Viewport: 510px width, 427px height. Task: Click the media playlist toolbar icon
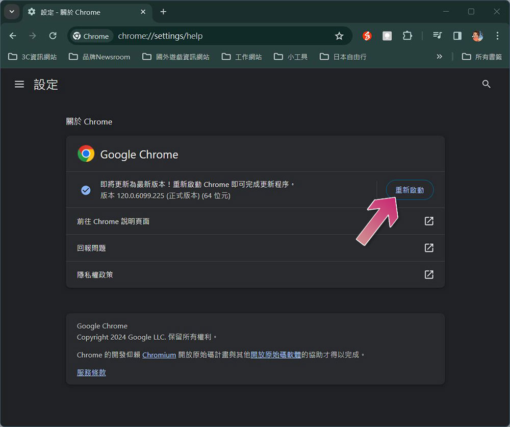[x=437, y=36]
